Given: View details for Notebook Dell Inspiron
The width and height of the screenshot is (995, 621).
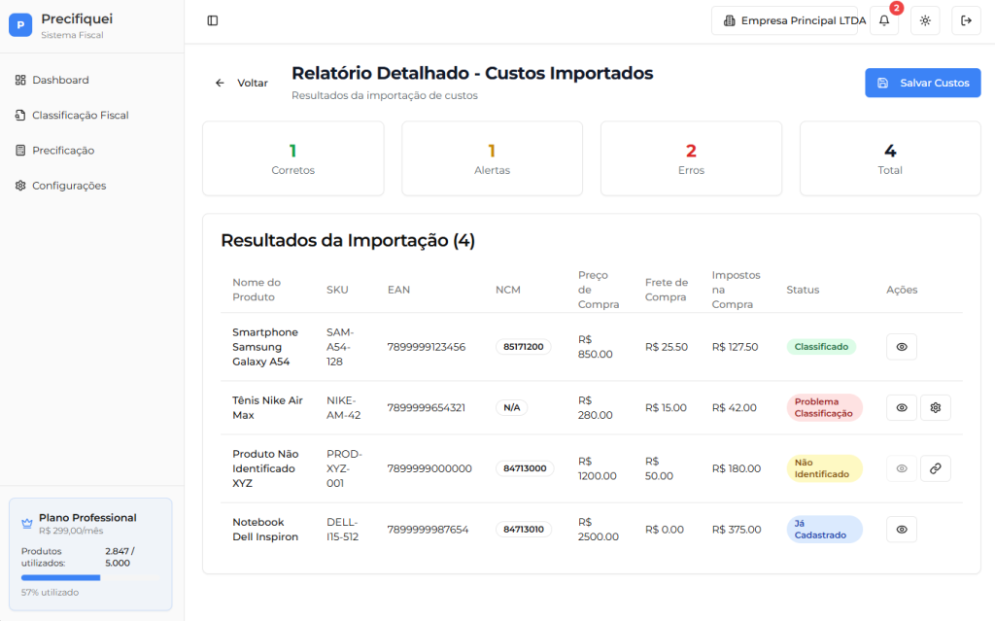Looking at the screenshot, I should tap(902, 529).
